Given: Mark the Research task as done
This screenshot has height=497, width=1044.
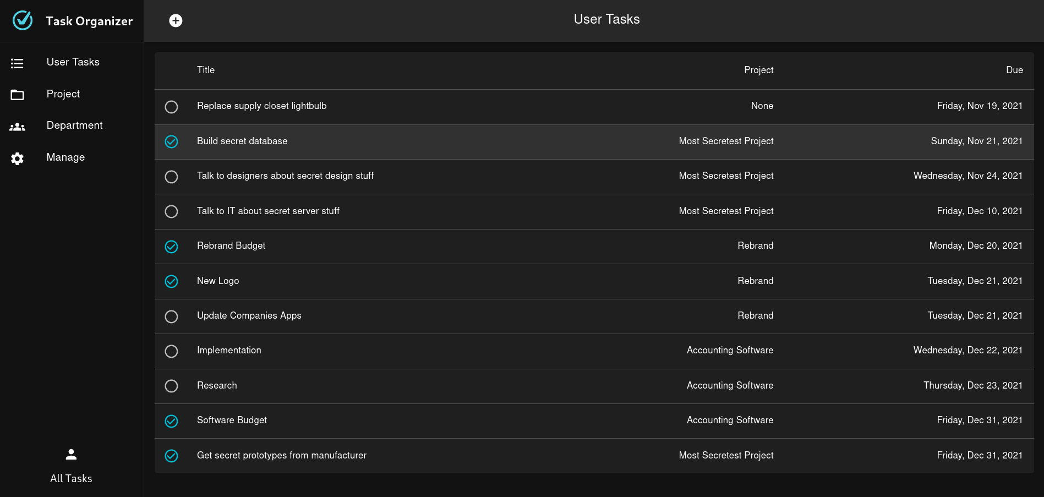Looking at the screenshot, I should coord(171,386).
